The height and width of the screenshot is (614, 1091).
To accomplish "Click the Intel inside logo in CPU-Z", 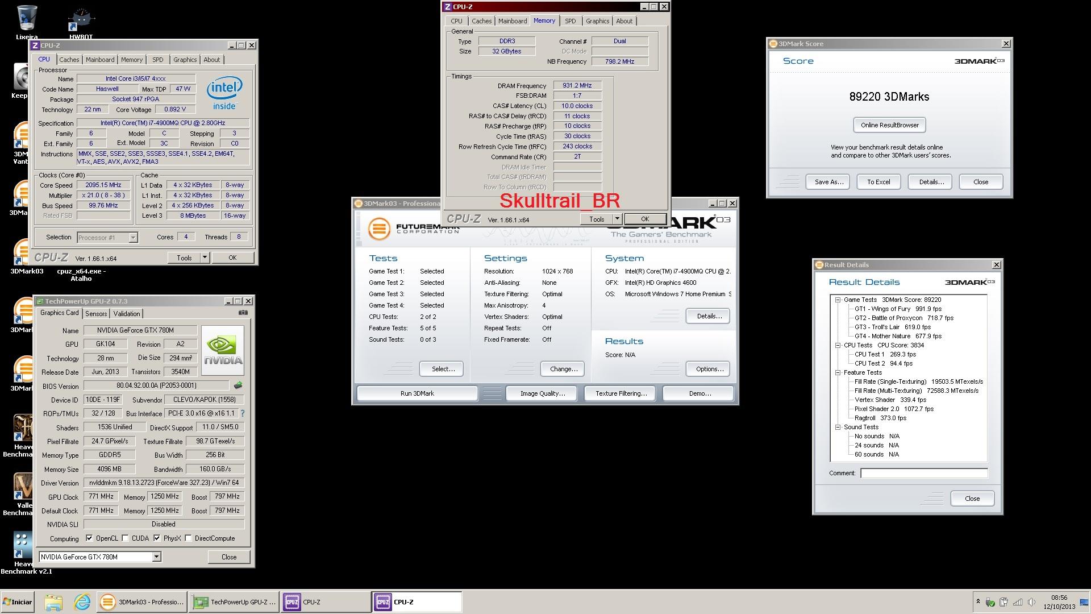I will click(224, 93).
